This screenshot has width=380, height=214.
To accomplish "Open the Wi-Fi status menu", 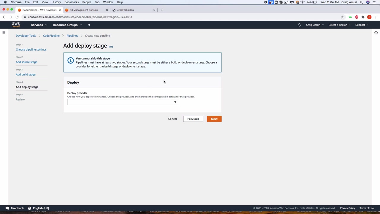I will coord(302,2).
